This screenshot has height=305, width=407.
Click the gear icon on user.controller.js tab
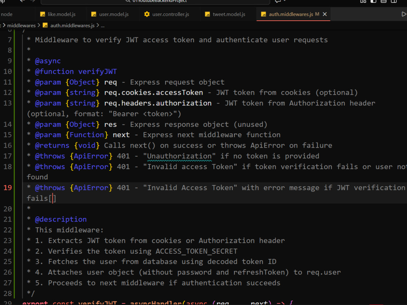(x=147, y=14)
